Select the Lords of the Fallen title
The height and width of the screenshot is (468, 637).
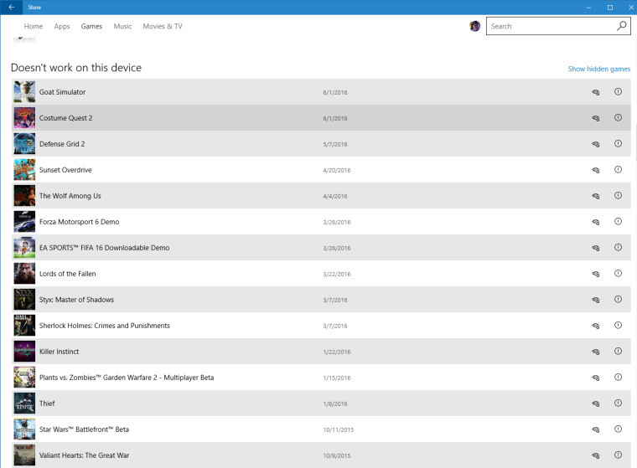click(67, 274)
